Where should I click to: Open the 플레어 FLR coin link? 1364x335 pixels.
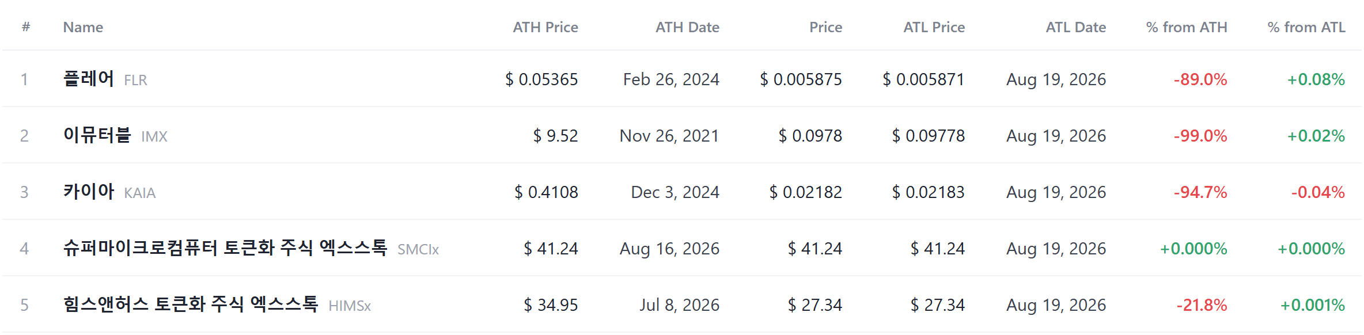click(105, 79)
